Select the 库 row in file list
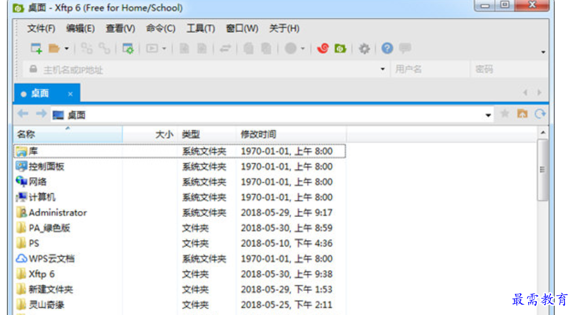This screenshot has height=315, width=572. 180,151
